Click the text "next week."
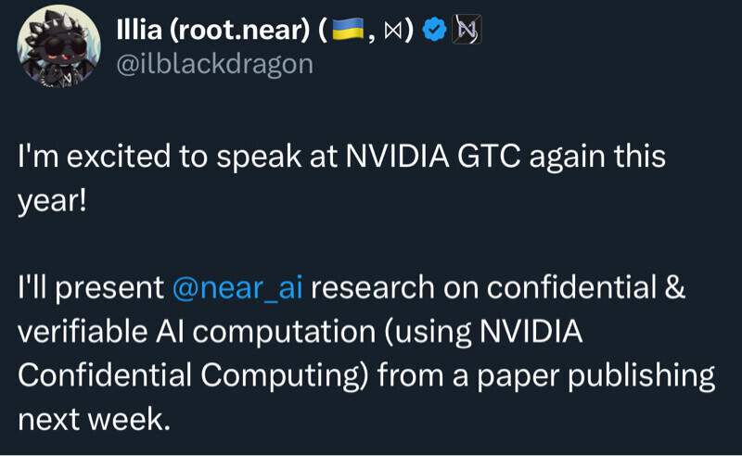 (95, 418)
